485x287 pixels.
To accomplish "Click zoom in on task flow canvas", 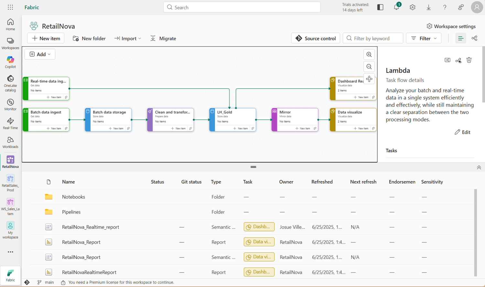I will (369, 54).
